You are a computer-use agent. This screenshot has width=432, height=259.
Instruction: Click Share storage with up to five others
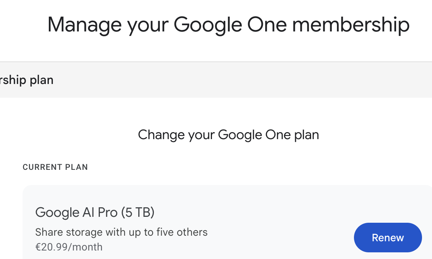point(121,232)
